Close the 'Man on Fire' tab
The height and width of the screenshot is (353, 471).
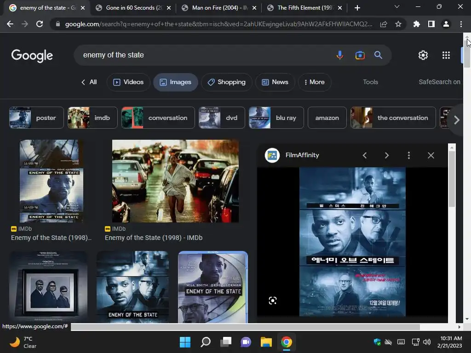(254, 8)
